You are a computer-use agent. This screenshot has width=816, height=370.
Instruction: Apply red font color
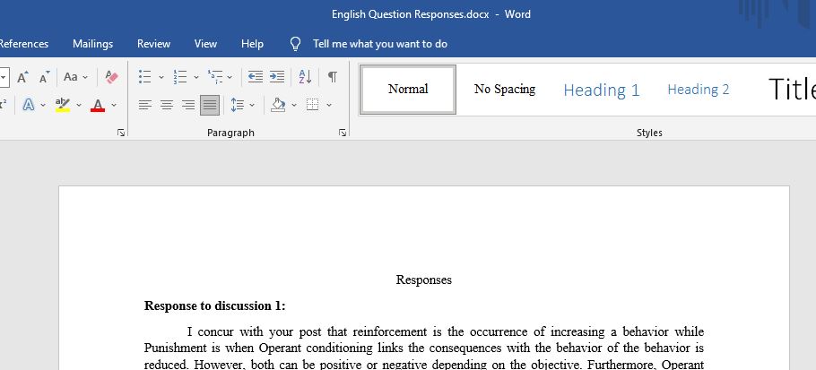click(98, 105)
